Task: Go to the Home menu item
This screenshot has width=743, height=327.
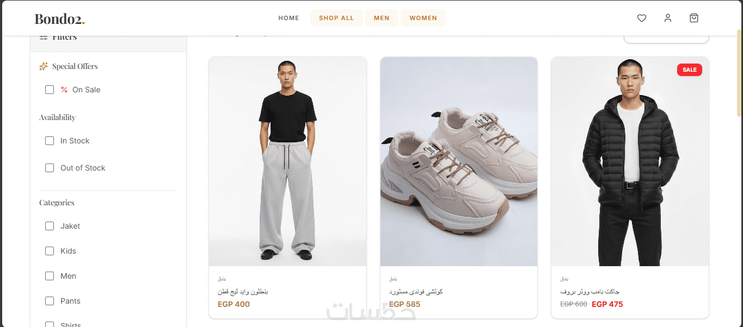Action: pos(289,18)
